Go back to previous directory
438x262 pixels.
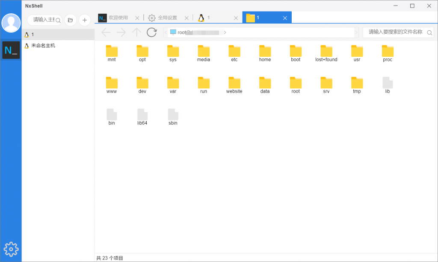(106, 32)
